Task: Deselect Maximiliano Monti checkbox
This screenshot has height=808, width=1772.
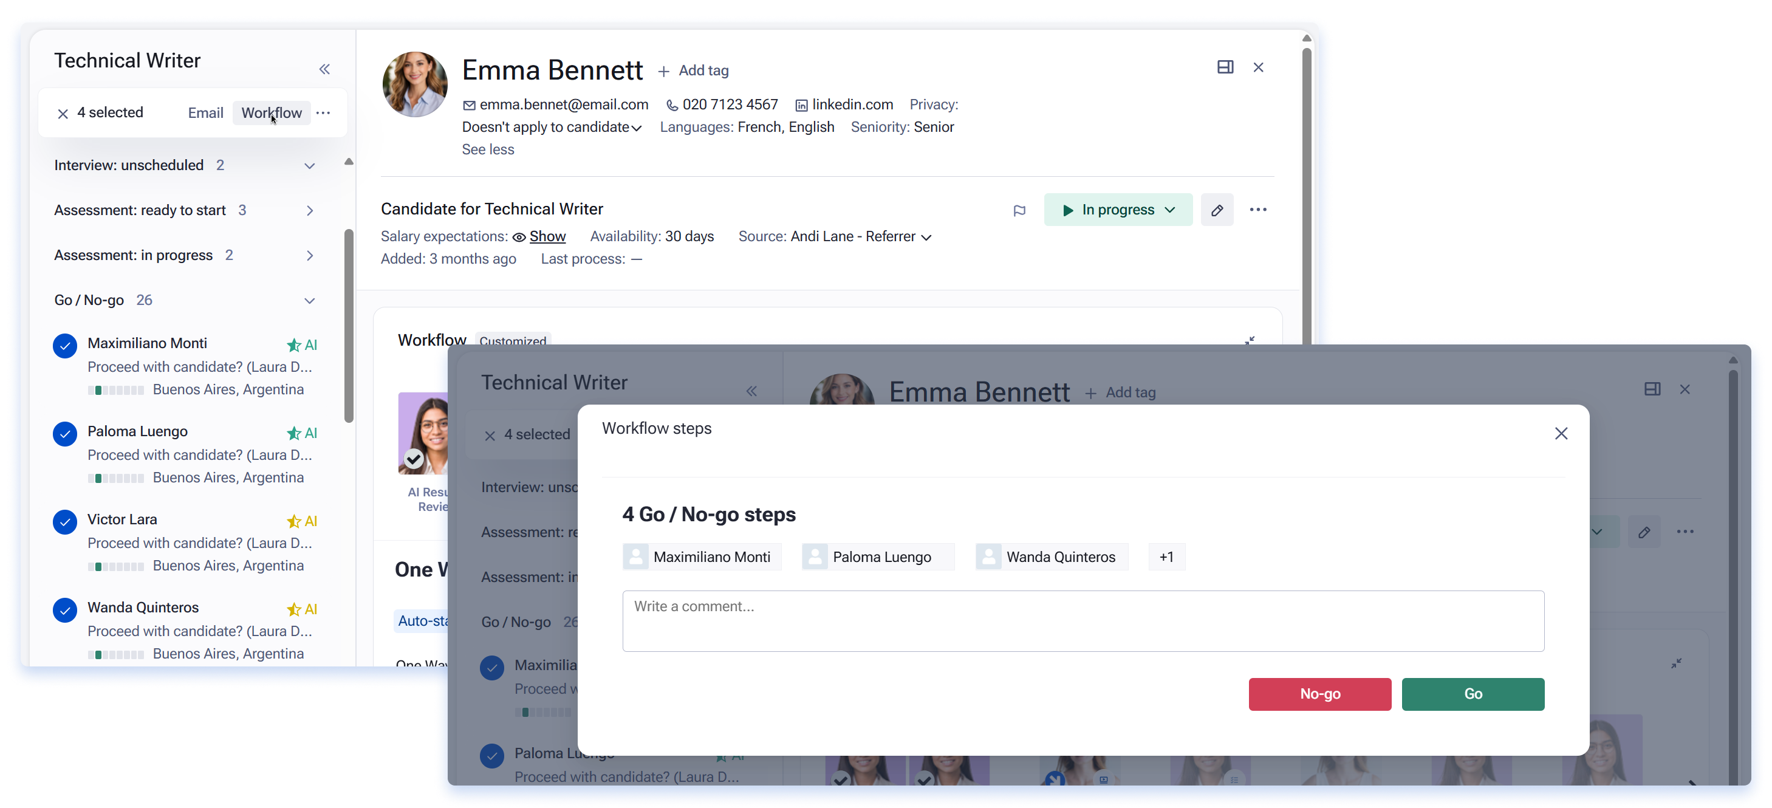Action: coord(64,345)
